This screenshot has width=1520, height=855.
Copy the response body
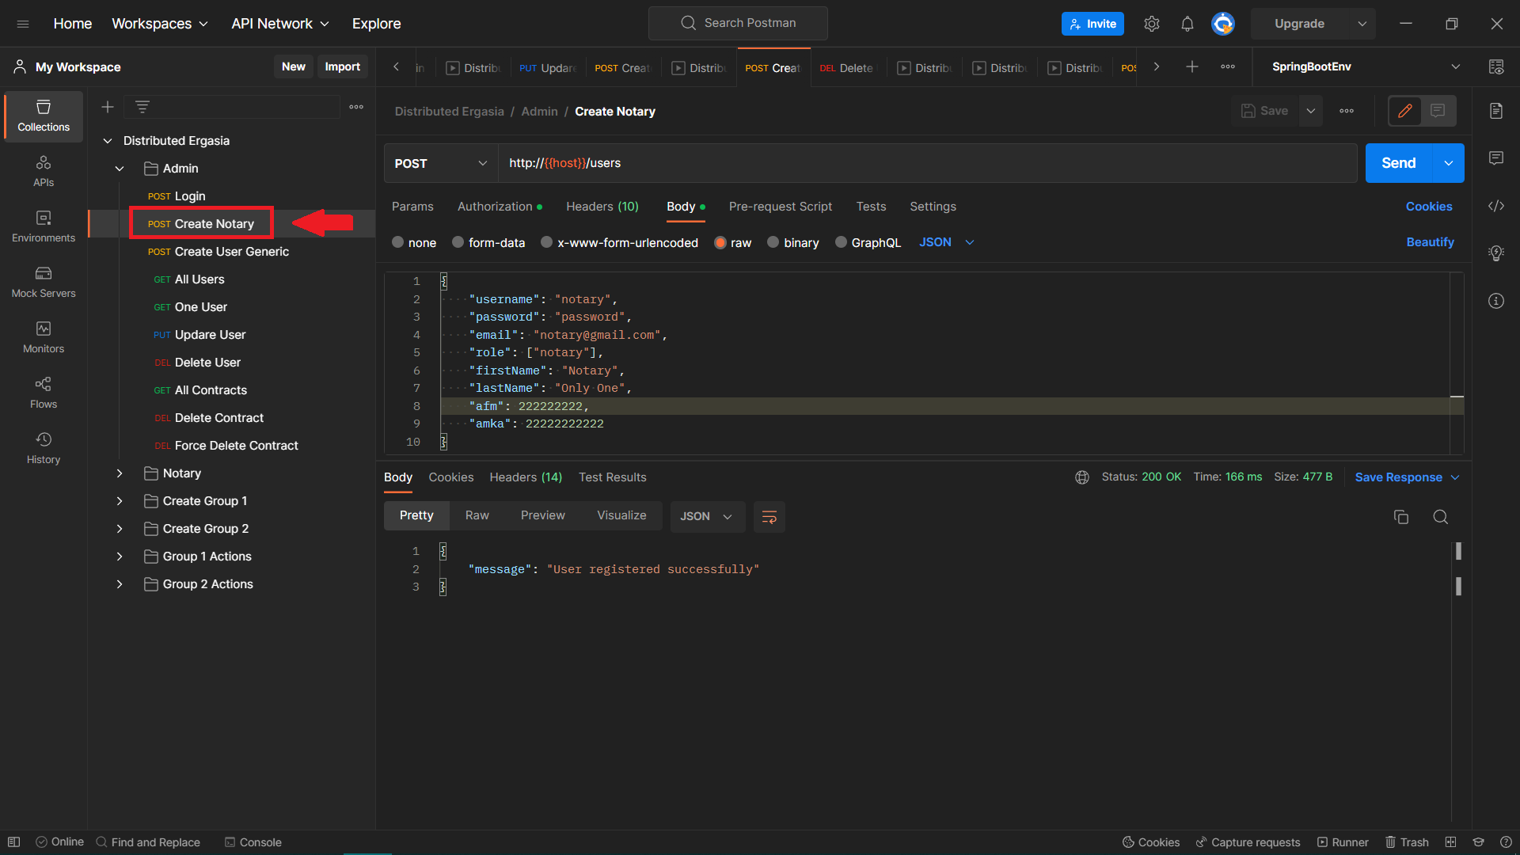(x=1401, y=516)
